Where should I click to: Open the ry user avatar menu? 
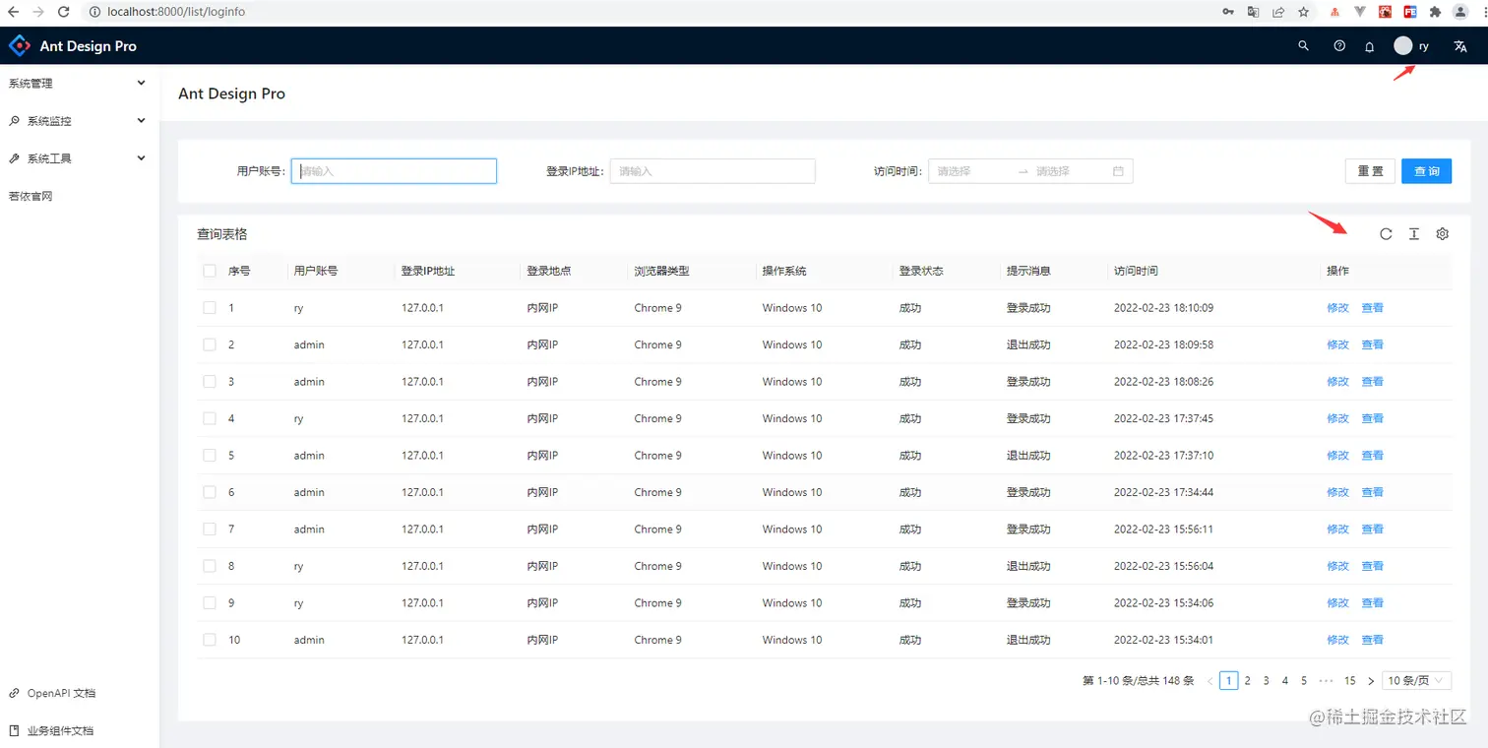[1412, 46]
